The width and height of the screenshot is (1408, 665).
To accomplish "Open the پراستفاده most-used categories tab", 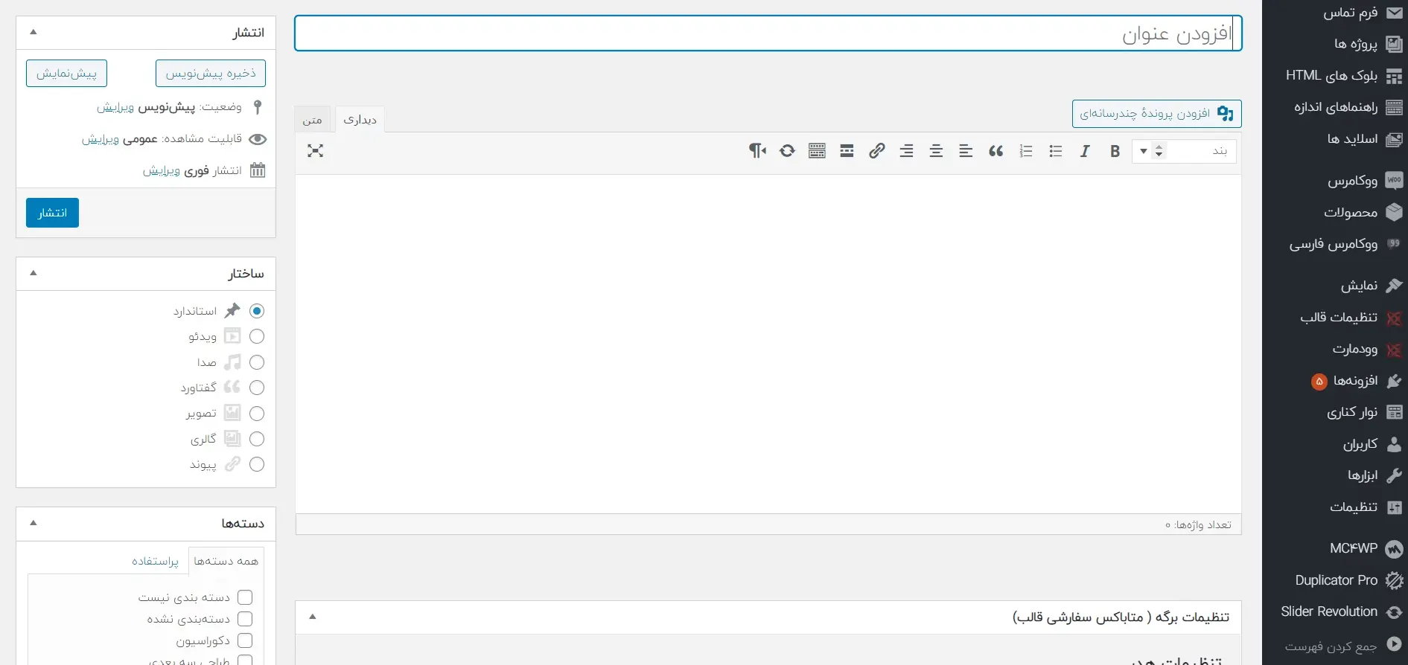I will click(155, 561).
